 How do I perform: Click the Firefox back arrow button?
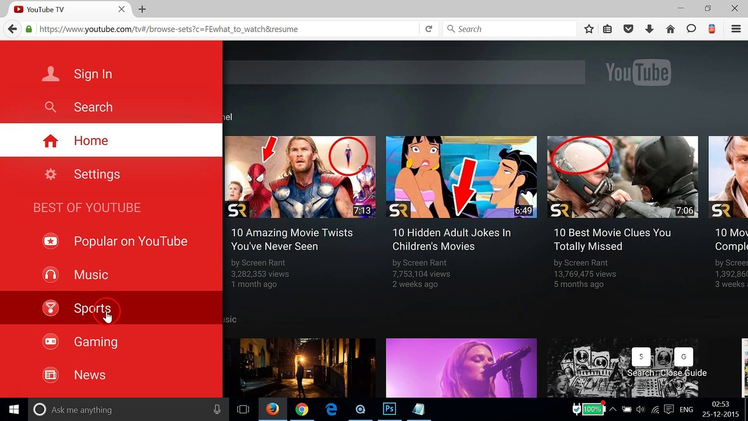pos(12,29)
